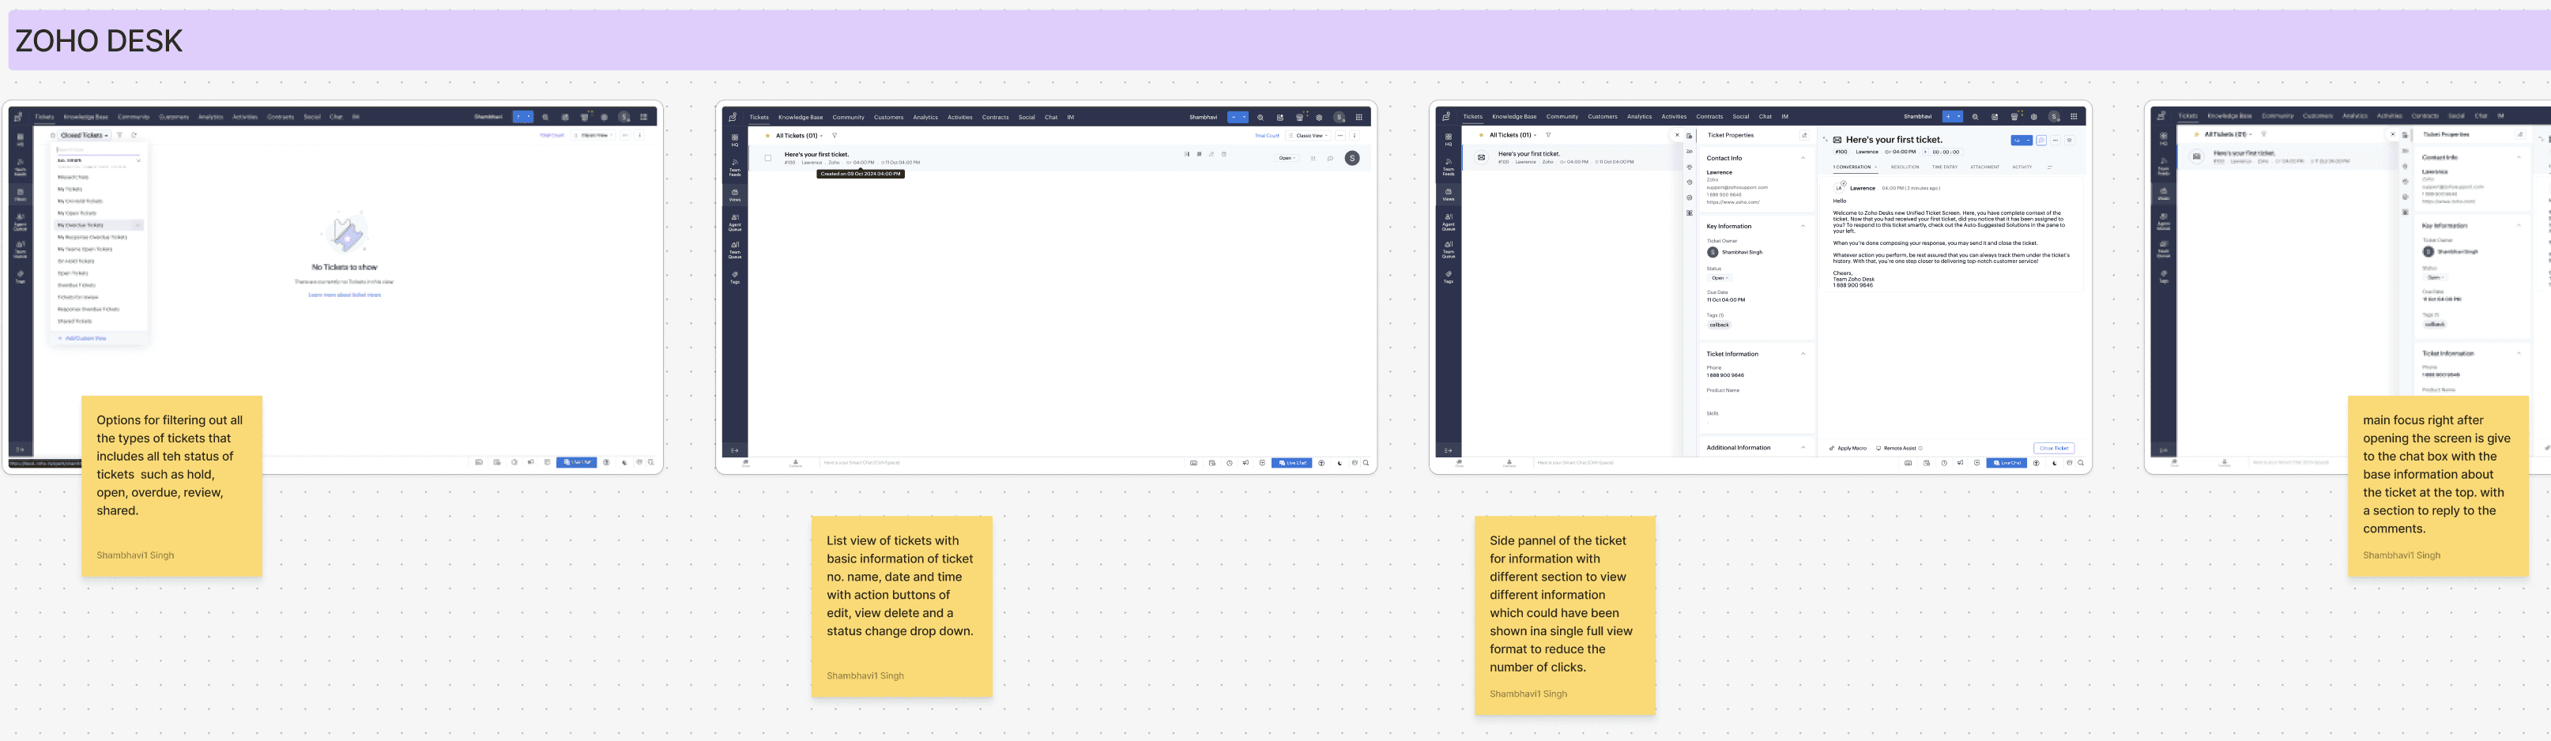The height and width of the screenshot is (741, 2551).
Task: Open Status Open dropdown under Key Information
Action: (1719, 278)
